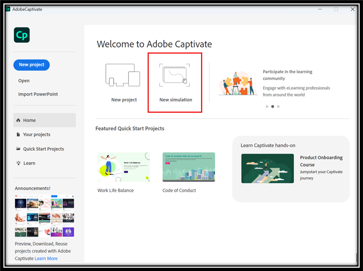Select the third carousel dot
363x271 pixels.
[x=278, y=106]
